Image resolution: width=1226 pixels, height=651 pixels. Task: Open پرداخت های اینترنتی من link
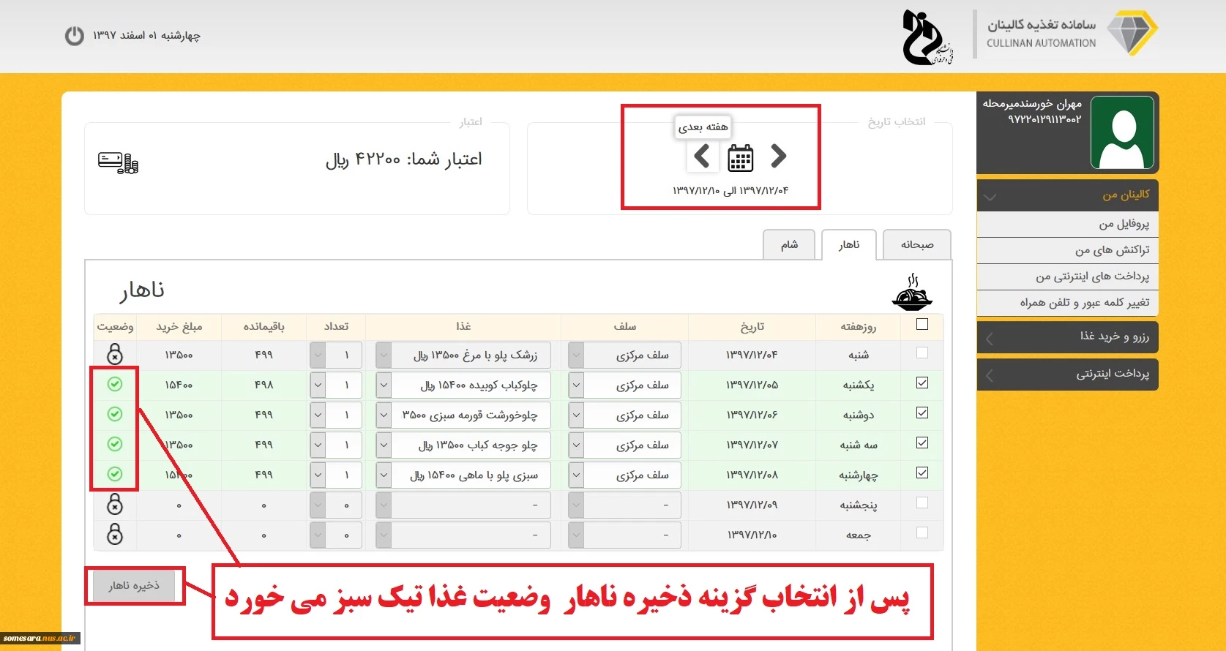point(1067,276)
